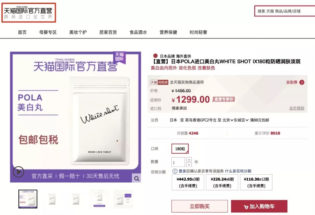Image resolution: width=315 pixels, height=215 pixels.
Task: Select the ¥226.24x6期 installment plan
Action: click(222, 182)
